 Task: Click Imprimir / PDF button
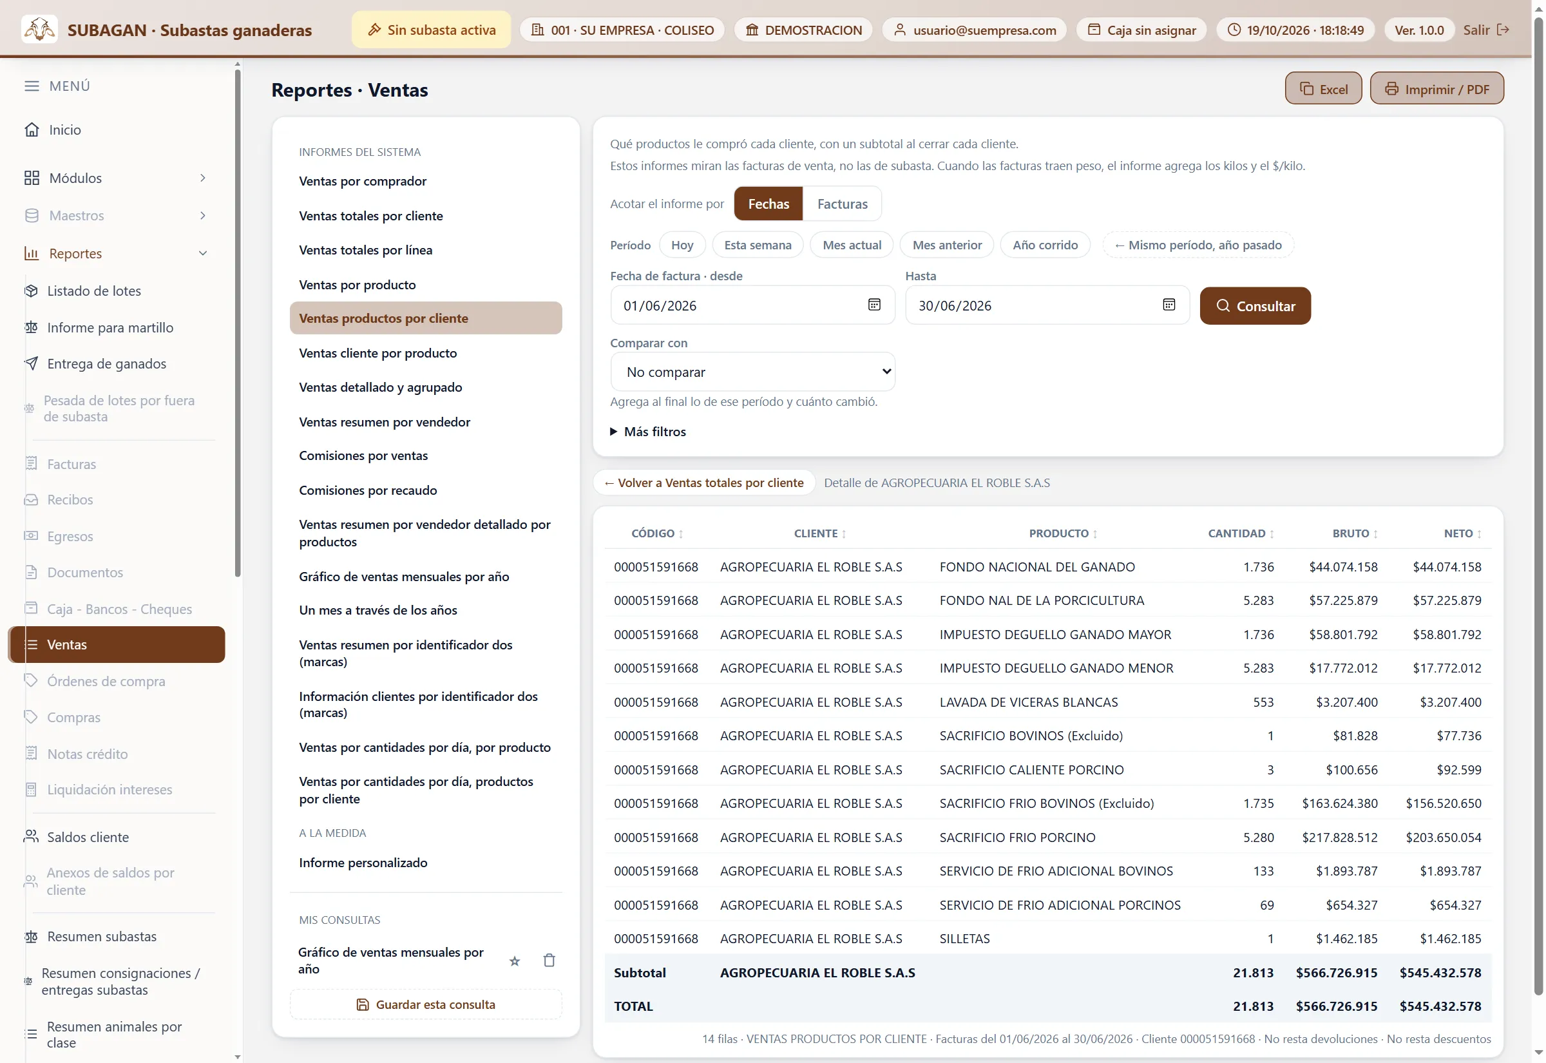pyautogui.click(x=1436, y=89)
